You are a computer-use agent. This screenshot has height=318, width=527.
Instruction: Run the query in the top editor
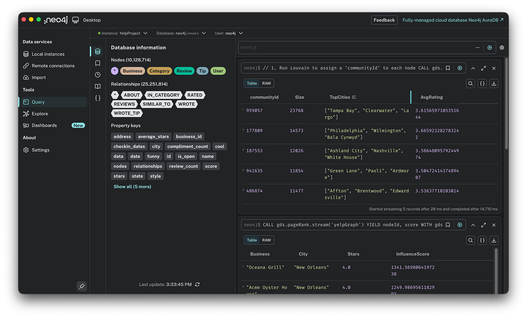[x=490, y=47]
